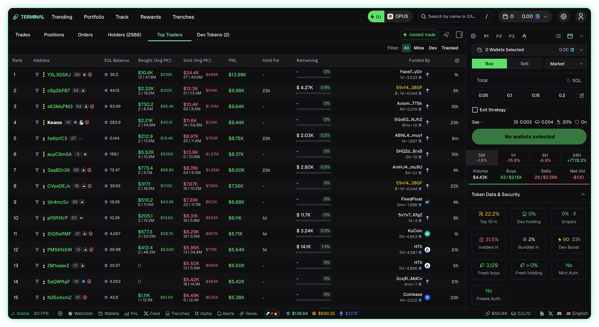The image size is (599, 327).
Task: Filter rank 1 wallet YXL3G5KJ with funnel icon
Action: (37, 75)
